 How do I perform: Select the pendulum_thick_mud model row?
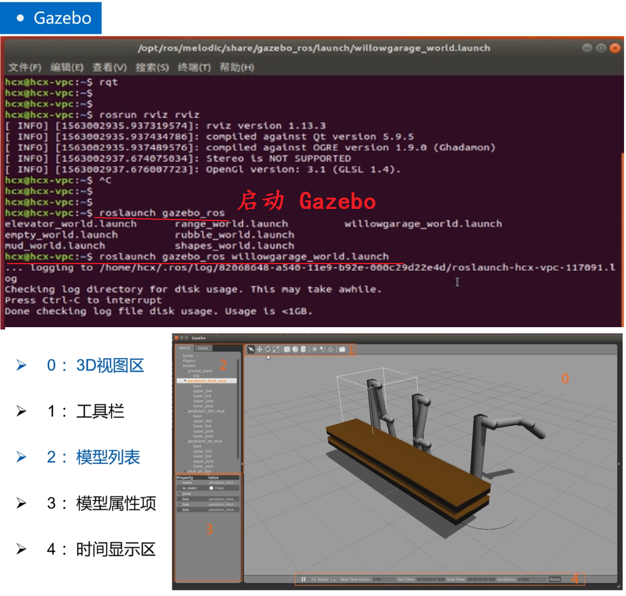pyautogui.click(x=207, y=381)
